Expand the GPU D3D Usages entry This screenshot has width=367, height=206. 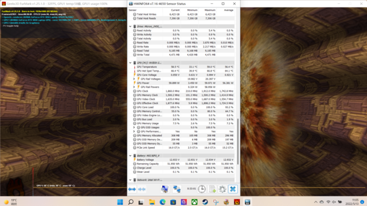point(134,128)
